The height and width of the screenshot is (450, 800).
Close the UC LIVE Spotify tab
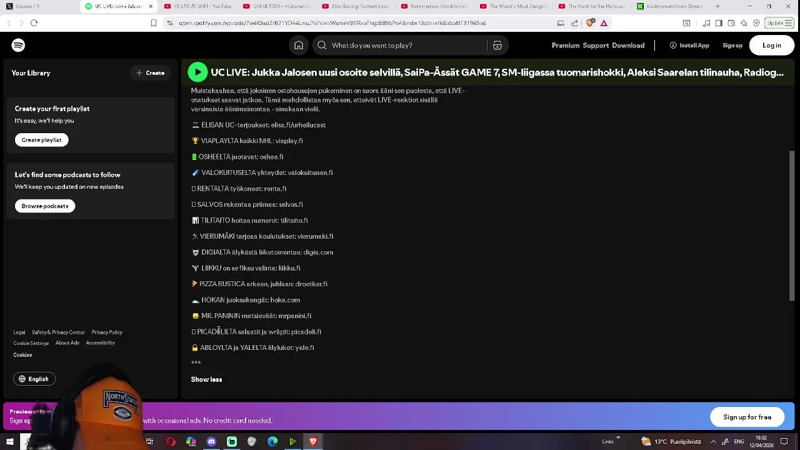tap(151, 6)
